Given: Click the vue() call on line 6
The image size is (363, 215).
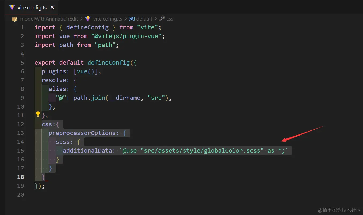Looking at the screenshot, I should [x=86, y=71].
